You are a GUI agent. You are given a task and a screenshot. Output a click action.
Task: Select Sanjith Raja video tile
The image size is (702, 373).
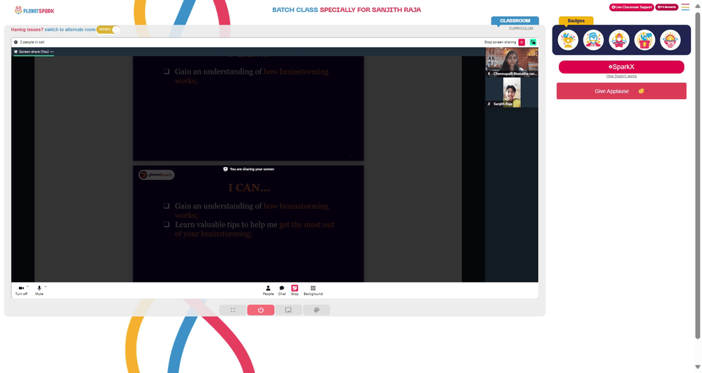[512, 92]
